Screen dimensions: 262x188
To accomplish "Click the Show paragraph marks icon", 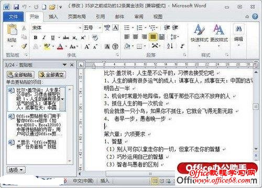I will [182, 46].
